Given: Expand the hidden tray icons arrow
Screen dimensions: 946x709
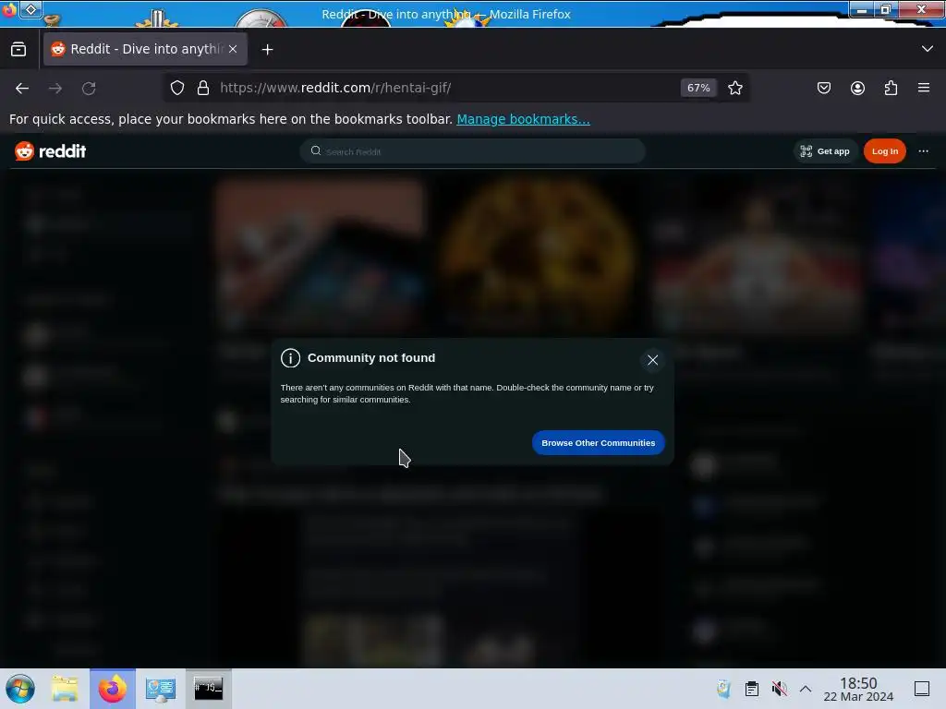Looking at the screenshot, I should (x=806, y=689).
